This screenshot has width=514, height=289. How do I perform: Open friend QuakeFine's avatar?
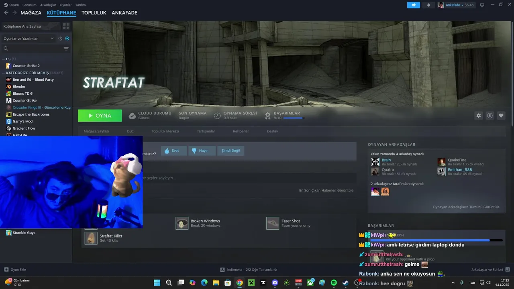coord(441,162)
